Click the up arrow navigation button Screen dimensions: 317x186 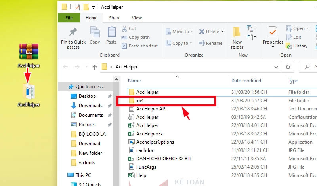coord(95,67)
